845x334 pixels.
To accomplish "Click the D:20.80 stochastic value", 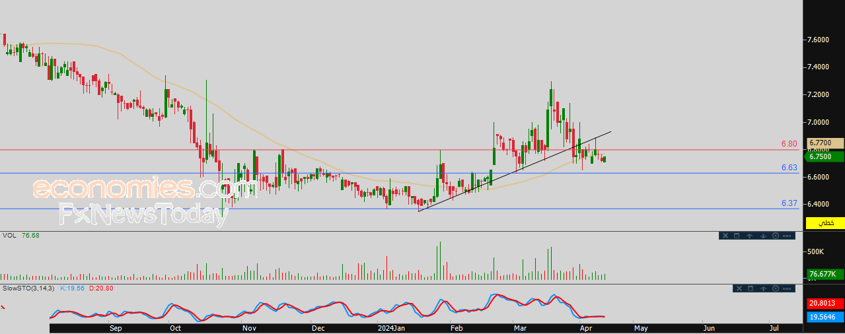I will [x=100, y=288].
